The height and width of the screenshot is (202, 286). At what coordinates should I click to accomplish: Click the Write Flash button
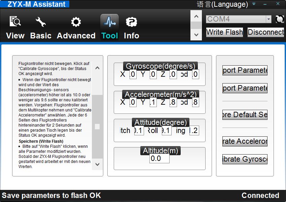click(224, 32)
